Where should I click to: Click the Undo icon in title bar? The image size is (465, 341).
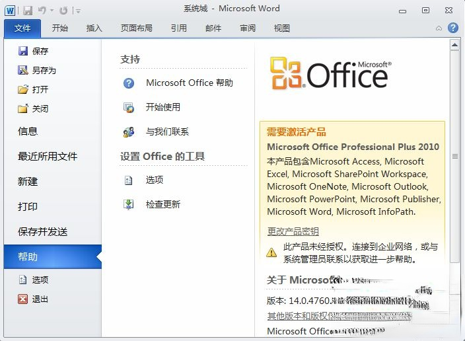[43, 10]
